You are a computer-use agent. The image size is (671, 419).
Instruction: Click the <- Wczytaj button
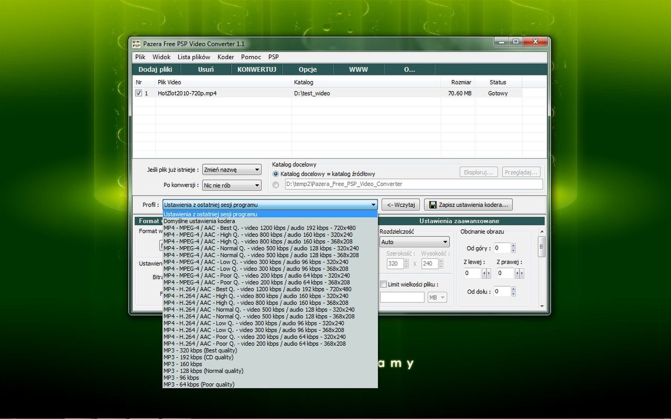pyautogui.click(x=401, y=205)
